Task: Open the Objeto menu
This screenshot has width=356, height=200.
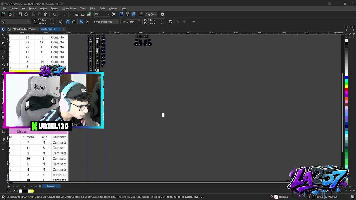Action: [43, 9]
